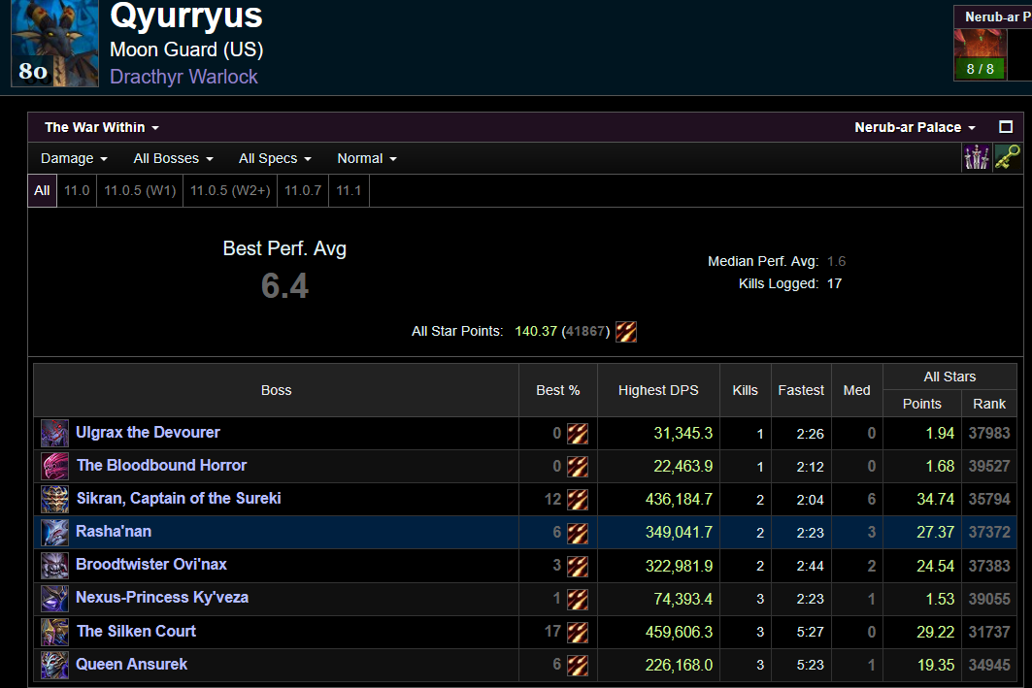The height and width of the screenshot is (688, 1032).
Task: Select the All patches tab
Action: 42,191
